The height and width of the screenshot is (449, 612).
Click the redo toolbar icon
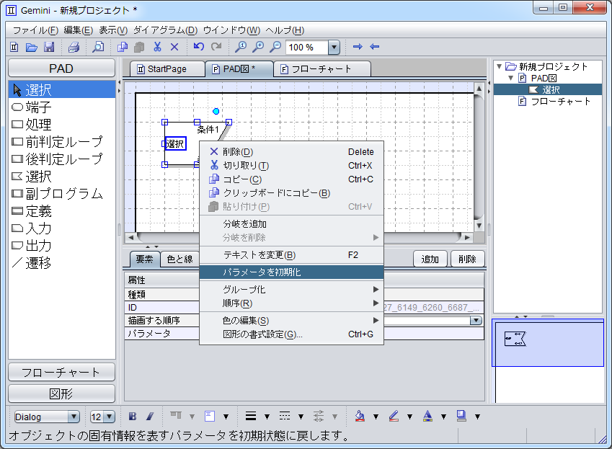click(216, 47)
